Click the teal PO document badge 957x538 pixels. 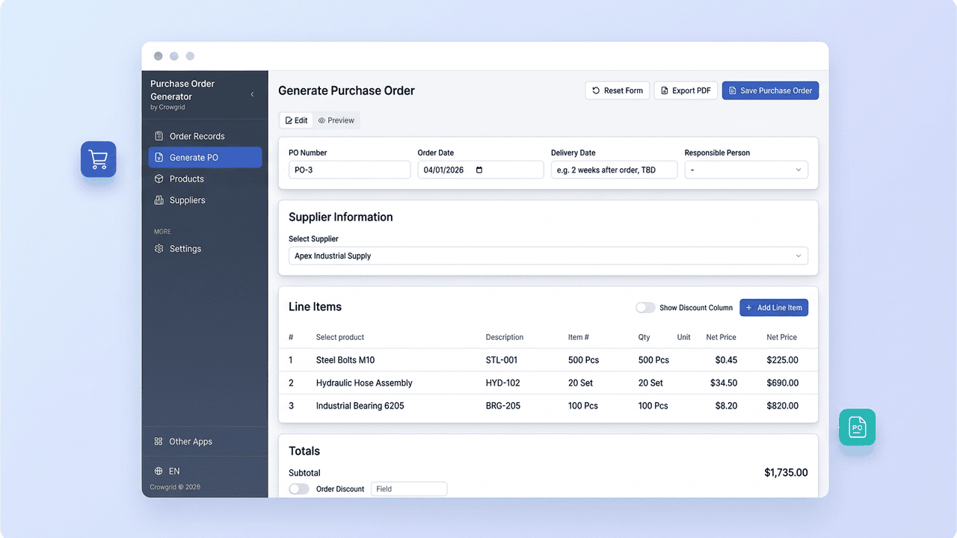click(857, 427)
